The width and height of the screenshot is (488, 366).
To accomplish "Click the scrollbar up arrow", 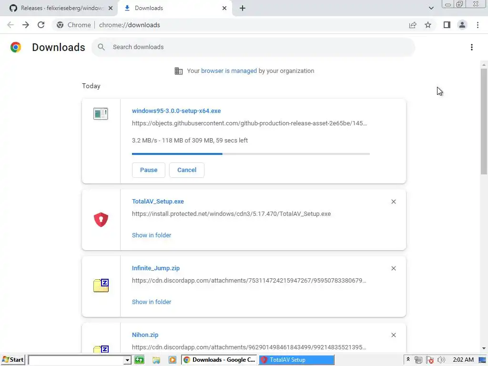I will pos(484,65).
